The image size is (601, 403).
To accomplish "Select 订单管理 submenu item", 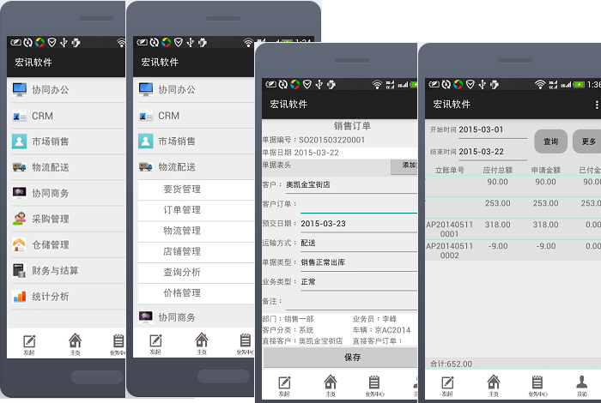I will tap(182, 210).
